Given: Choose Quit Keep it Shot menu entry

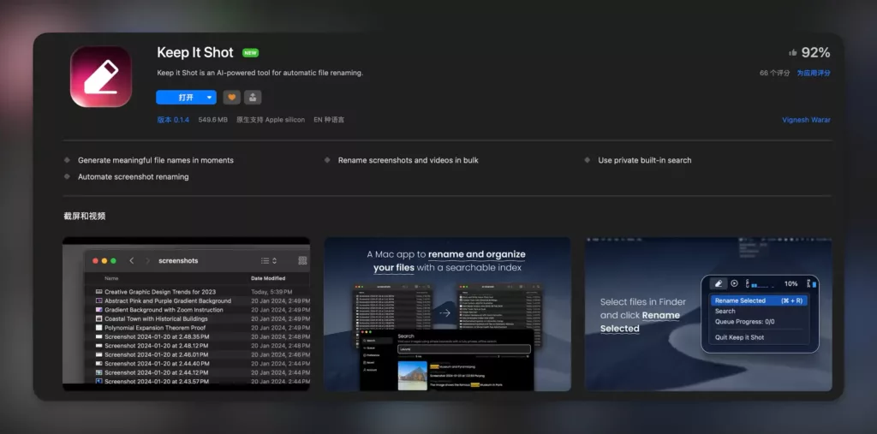Looking at the screenshot, I should (x=739, y=337).
